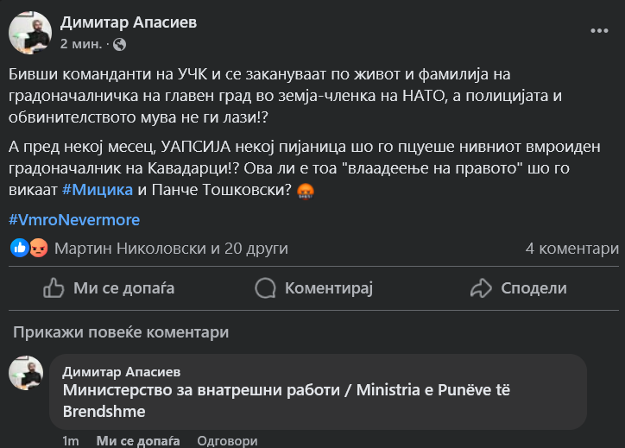
Task: Expand Прикажи повеќе коментари
Action: tap(121, 332)
